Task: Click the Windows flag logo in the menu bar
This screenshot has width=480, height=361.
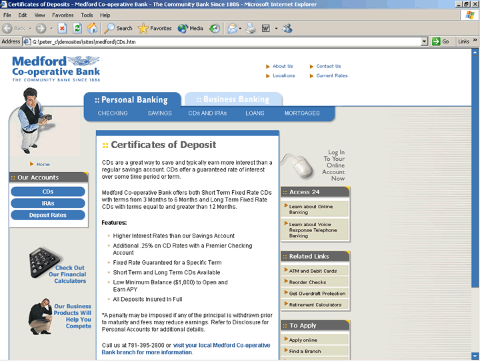Action: [x=469, y=15]
